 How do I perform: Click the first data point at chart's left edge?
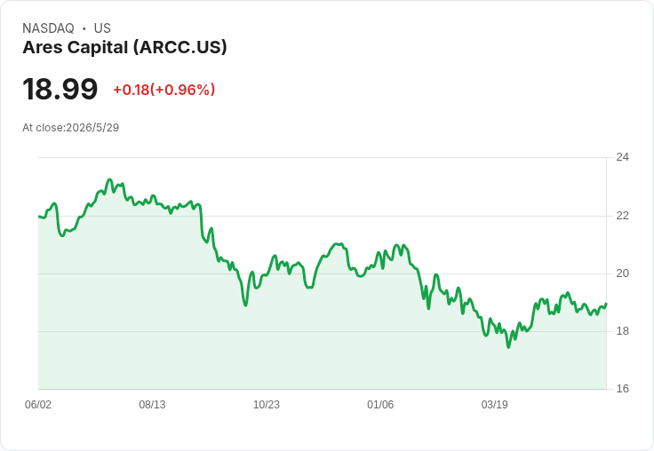point(39,217)
